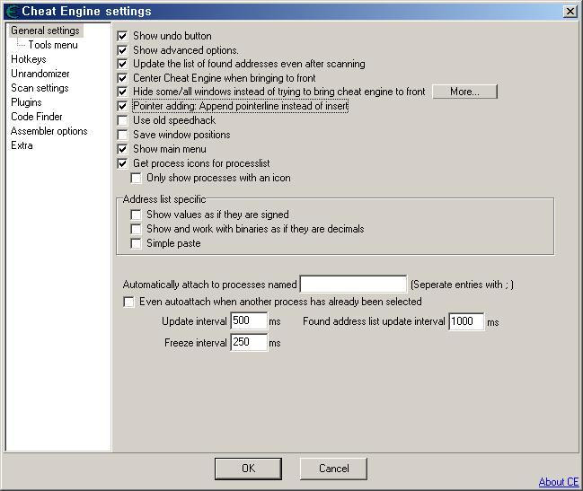The height and width of the screenshot is (491, 583).
Task: Enable Only show processes with an icon
Action: [136, 178]
